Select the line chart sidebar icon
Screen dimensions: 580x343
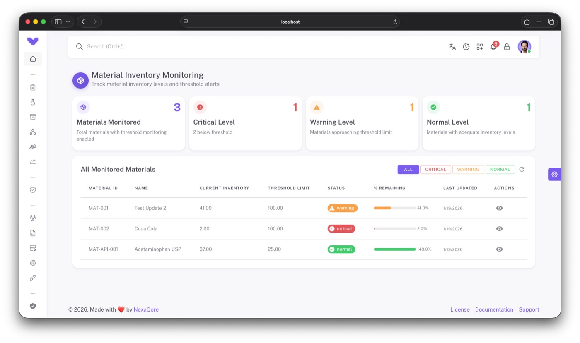click(33, 162)
